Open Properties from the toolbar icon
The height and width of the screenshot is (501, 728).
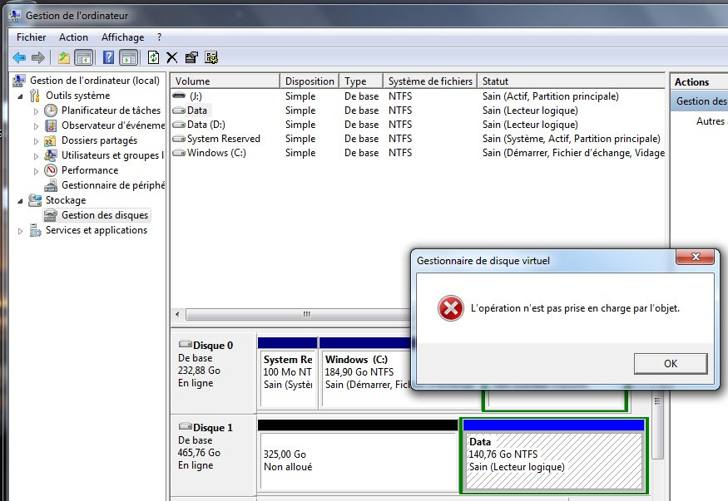(x=191, y=57)
